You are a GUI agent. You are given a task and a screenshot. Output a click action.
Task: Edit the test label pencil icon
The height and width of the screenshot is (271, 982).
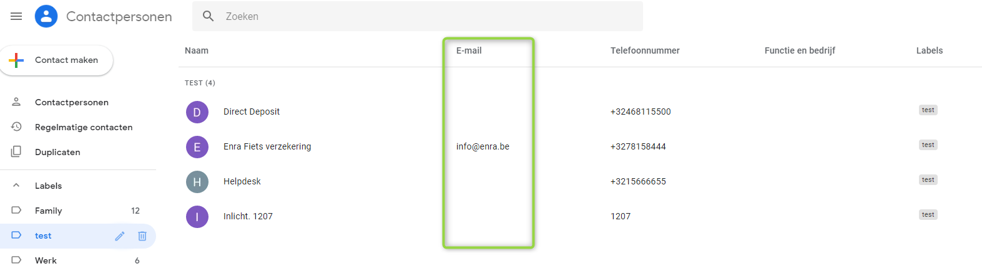click(x=120, y=236)
